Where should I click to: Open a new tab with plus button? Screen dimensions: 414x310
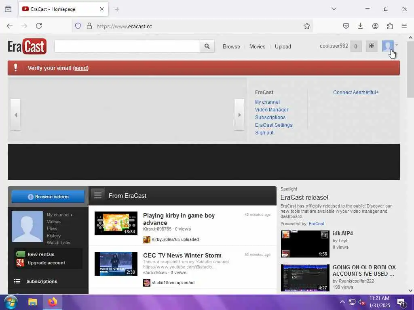coord(117,9)
